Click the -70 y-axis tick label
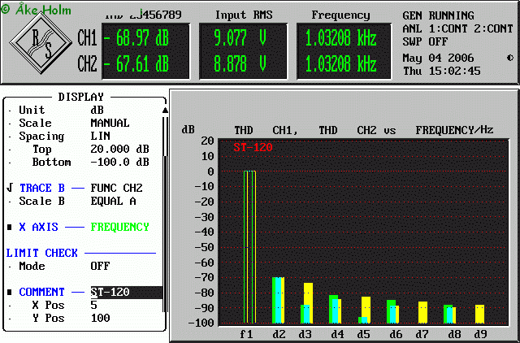 click(x=204, y=277)
